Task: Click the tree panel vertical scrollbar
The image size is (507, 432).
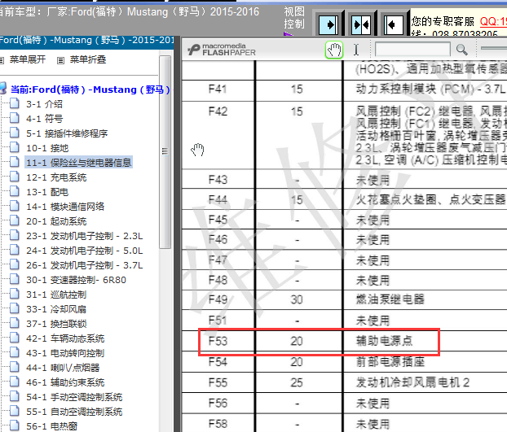Action: pos(165,151)
